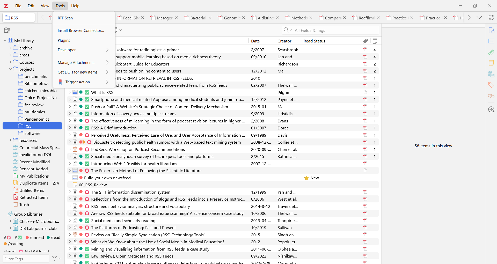The height and width of the screenshot is (264, 497).
Task: Open the Abstract pane icon in sidebar
Action: (x=491, y=41)
